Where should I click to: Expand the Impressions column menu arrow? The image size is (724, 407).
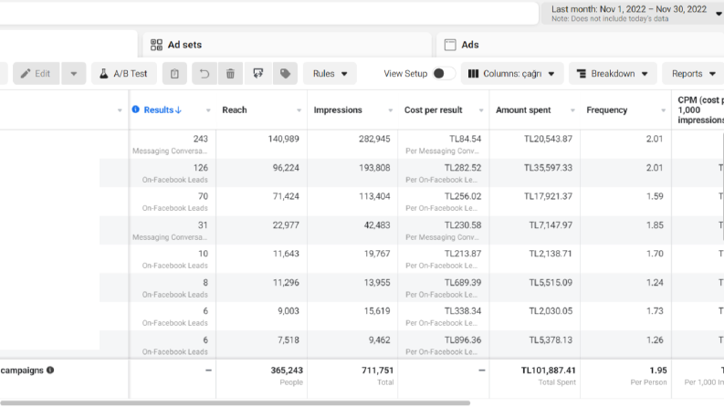point(390,110)
